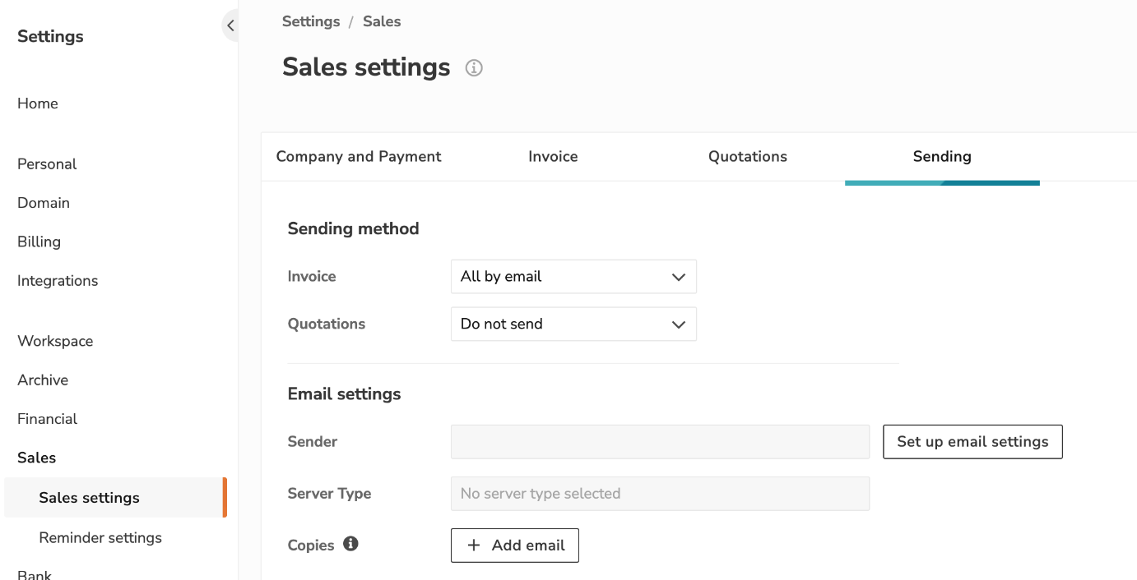The image size is (1137, 580).
Task: Select the Sales section in sidebar
Action: (36, 458)
